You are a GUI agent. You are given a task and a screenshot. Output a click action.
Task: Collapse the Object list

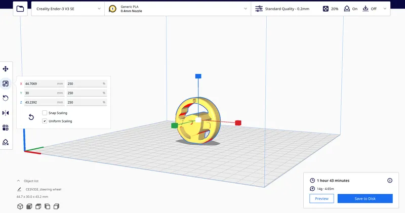(18, 181)
